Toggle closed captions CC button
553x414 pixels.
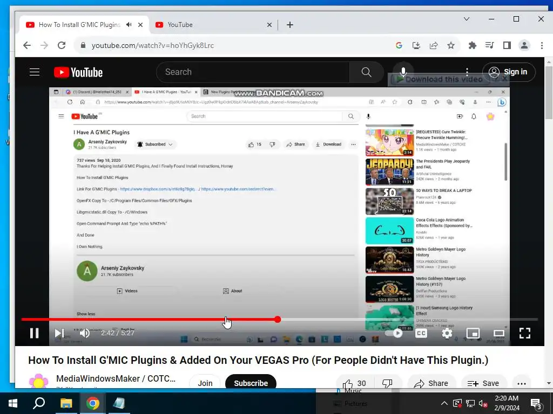pyautogui.click(x=421, y=333)
